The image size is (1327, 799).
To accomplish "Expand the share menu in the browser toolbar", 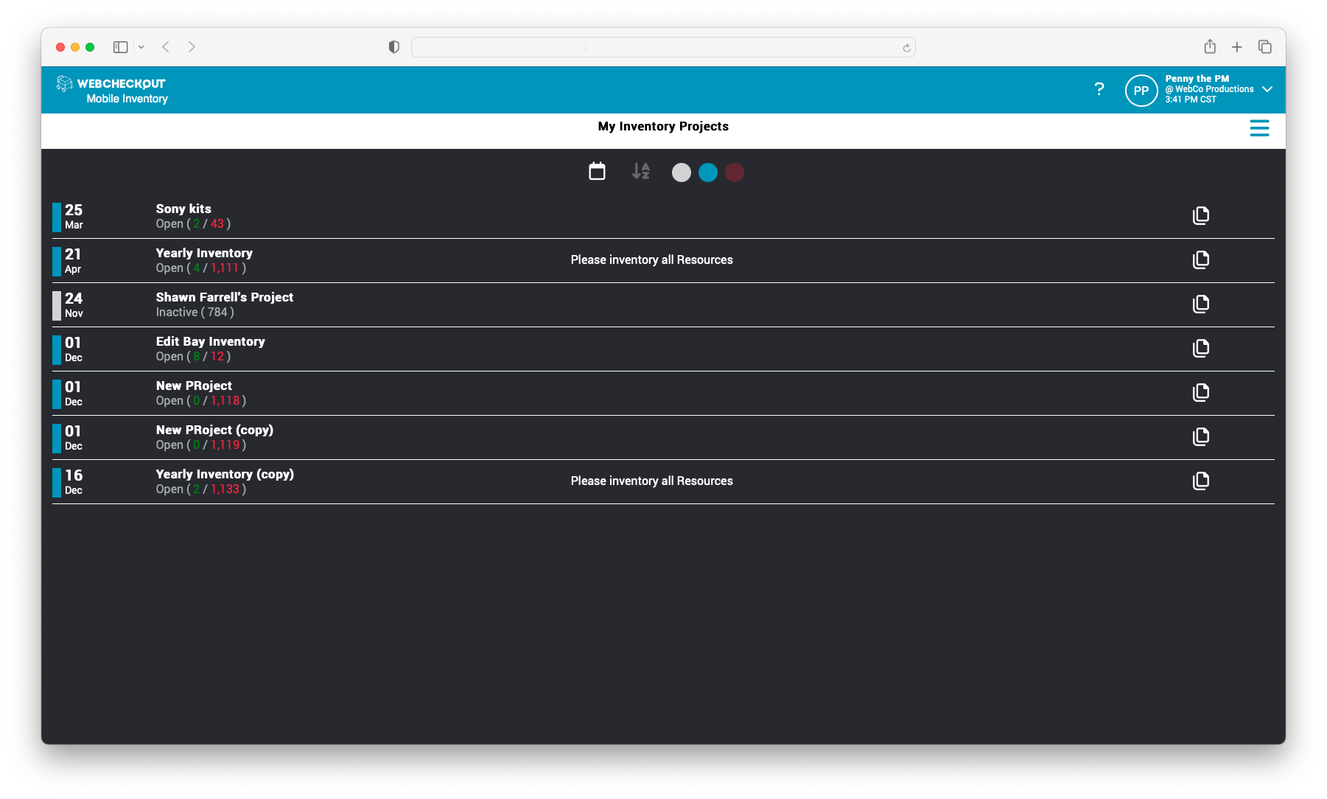I will pyautogui.click(x=1209, y=46).
